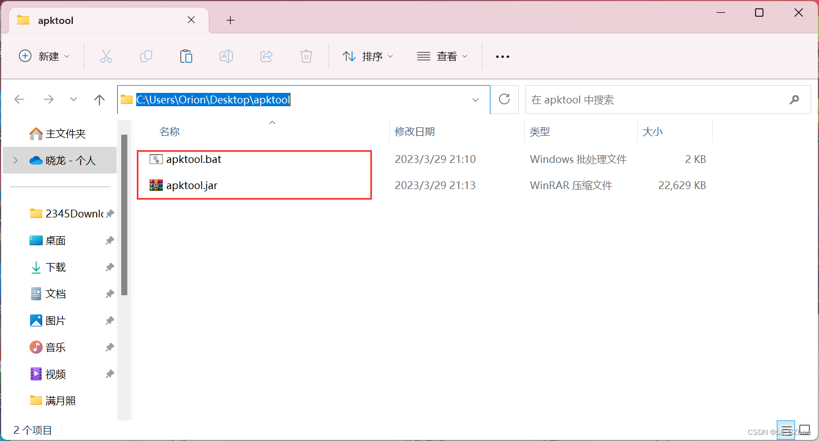Image resolution: width=819 pixels, height=441 pixels.
Task: Click the Paste clipboard icon
Action: [186, 56]
